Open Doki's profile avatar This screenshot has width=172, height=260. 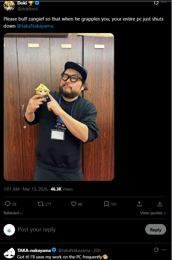point(9,6)
